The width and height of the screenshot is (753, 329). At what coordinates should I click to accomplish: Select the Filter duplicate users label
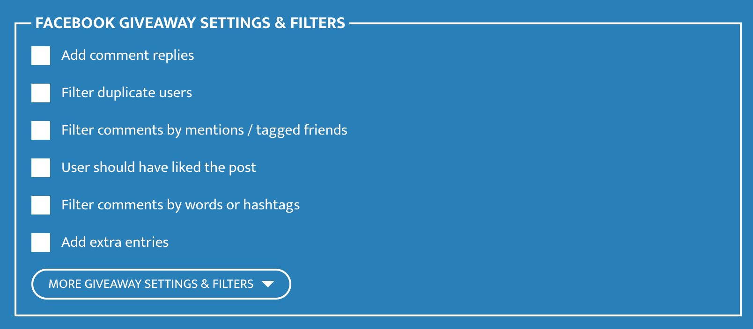(x=126, y=93)
